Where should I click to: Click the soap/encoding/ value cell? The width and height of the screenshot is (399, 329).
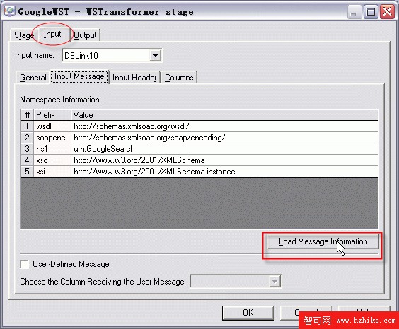225,138
